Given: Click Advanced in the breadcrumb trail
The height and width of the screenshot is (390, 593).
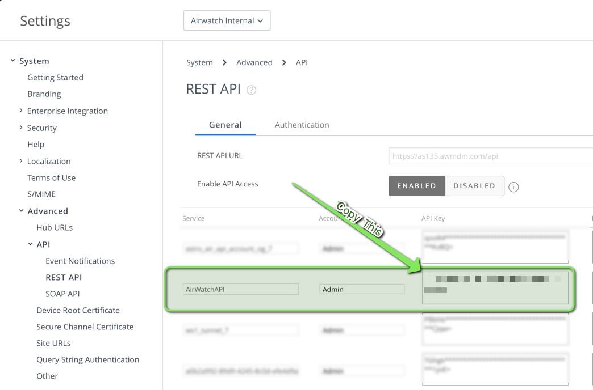Looking at the screenshot, I should (254, 62).
